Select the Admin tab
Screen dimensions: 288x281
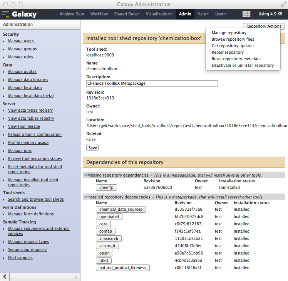click(185, 14)
